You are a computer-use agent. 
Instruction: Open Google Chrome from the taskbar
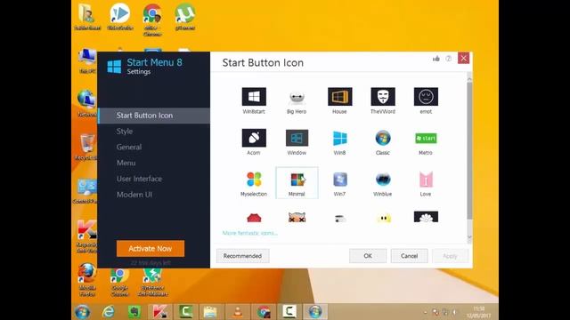coord(264,312)
